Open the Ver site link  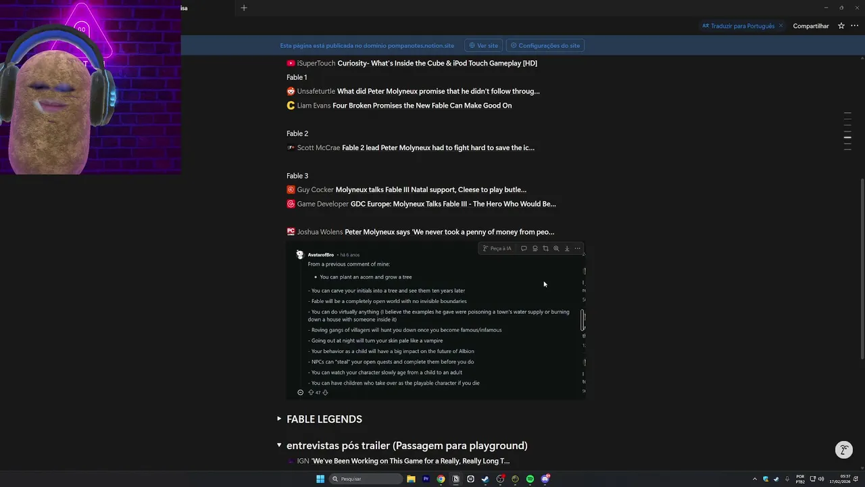click(483, 45)
